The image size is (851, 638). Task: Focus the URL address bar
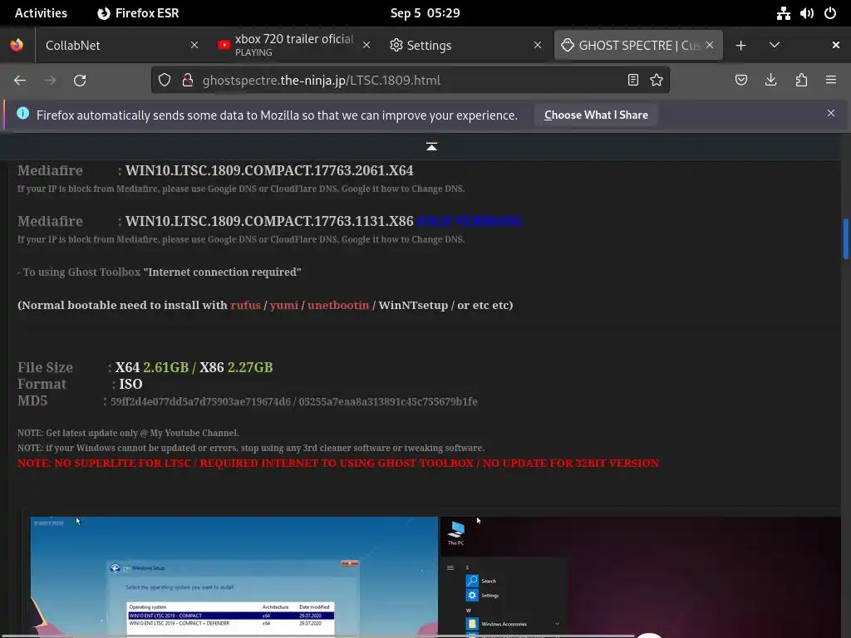[410, 81]
